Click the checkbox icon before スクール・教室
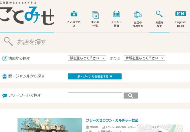The width and height of the screenshot is (190, 132). [x=103, y=127]
